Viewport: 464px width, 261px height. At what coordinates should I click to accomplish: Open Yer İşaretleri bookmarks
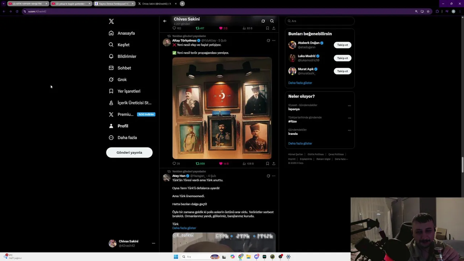(x=125, y=91)
